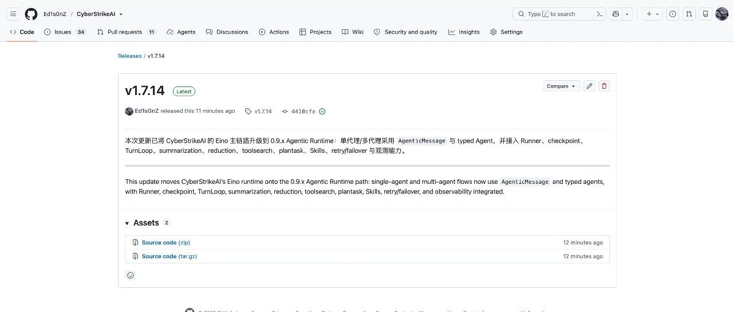Open the Insights tab
The width and height of the screenshot is (733, 312).
[464, 32]
